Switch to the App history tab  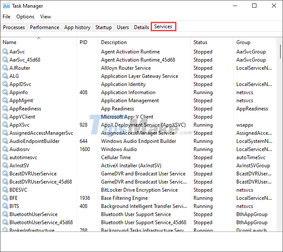click(77, 27)
